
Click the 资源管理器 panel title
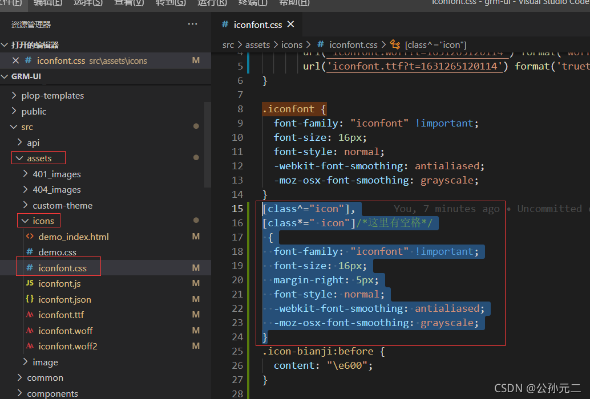pos(31,25)
